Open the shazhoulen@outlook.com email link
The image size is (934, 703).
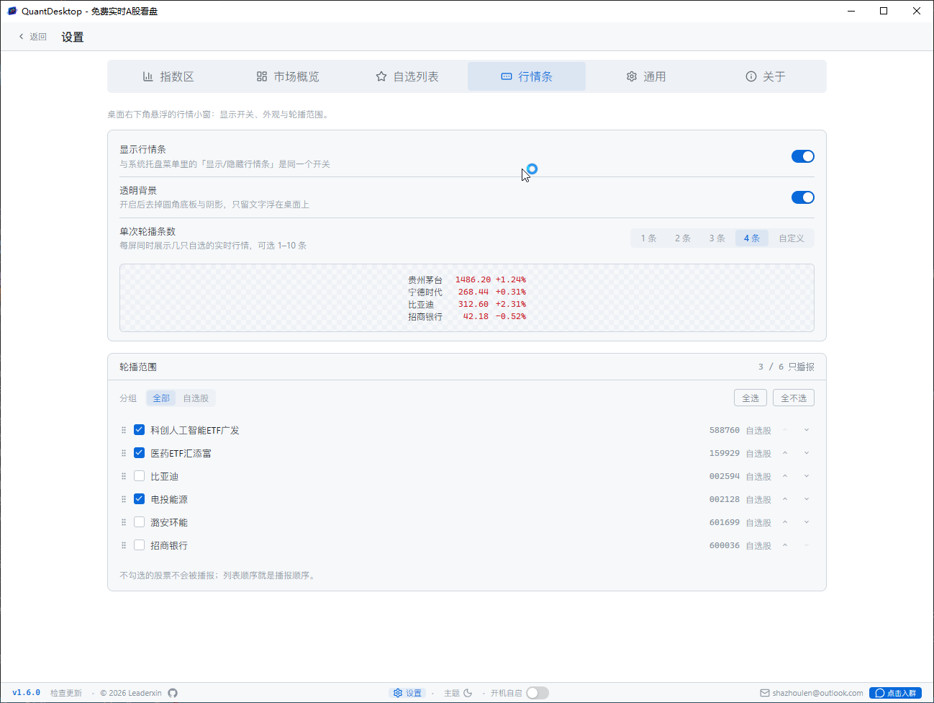coord(812,693)
